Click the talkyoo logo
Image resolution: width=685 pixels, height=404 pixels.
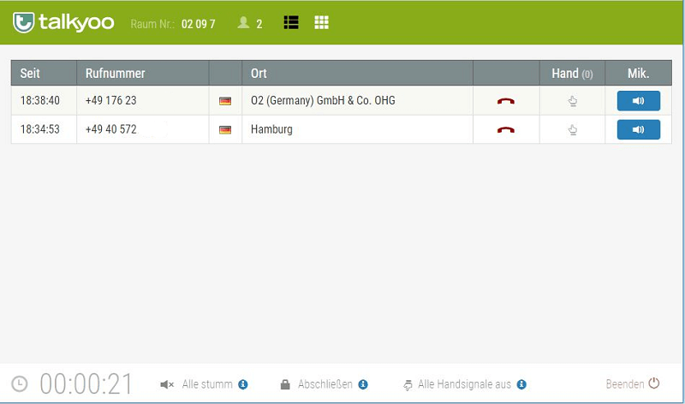[x=63, y=22]
